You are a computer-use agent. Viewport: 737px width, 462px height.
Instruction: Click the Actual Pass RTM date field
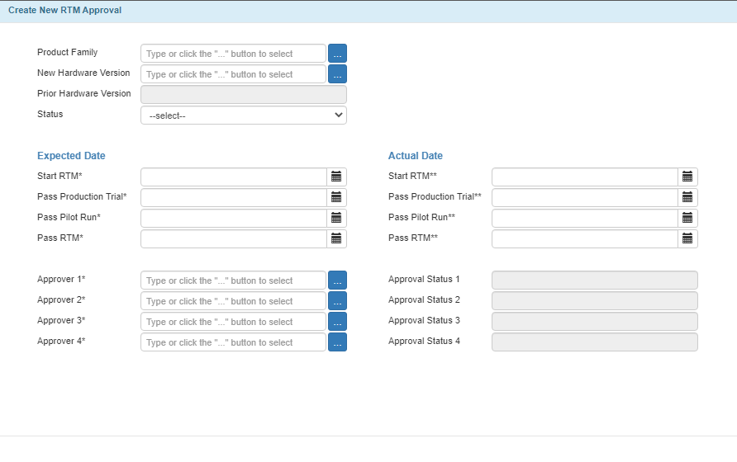click(584, 238)
